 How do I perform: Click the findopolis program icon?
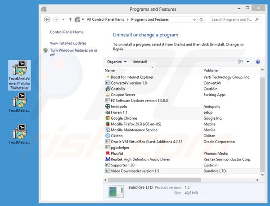(x=108, y=107)
